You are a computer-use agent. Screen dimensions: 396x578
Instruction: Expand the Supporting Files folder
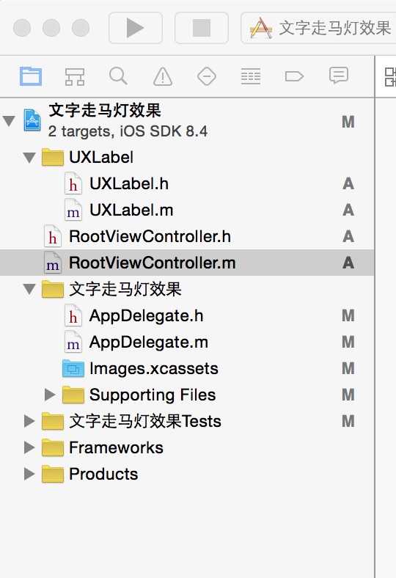50,395
